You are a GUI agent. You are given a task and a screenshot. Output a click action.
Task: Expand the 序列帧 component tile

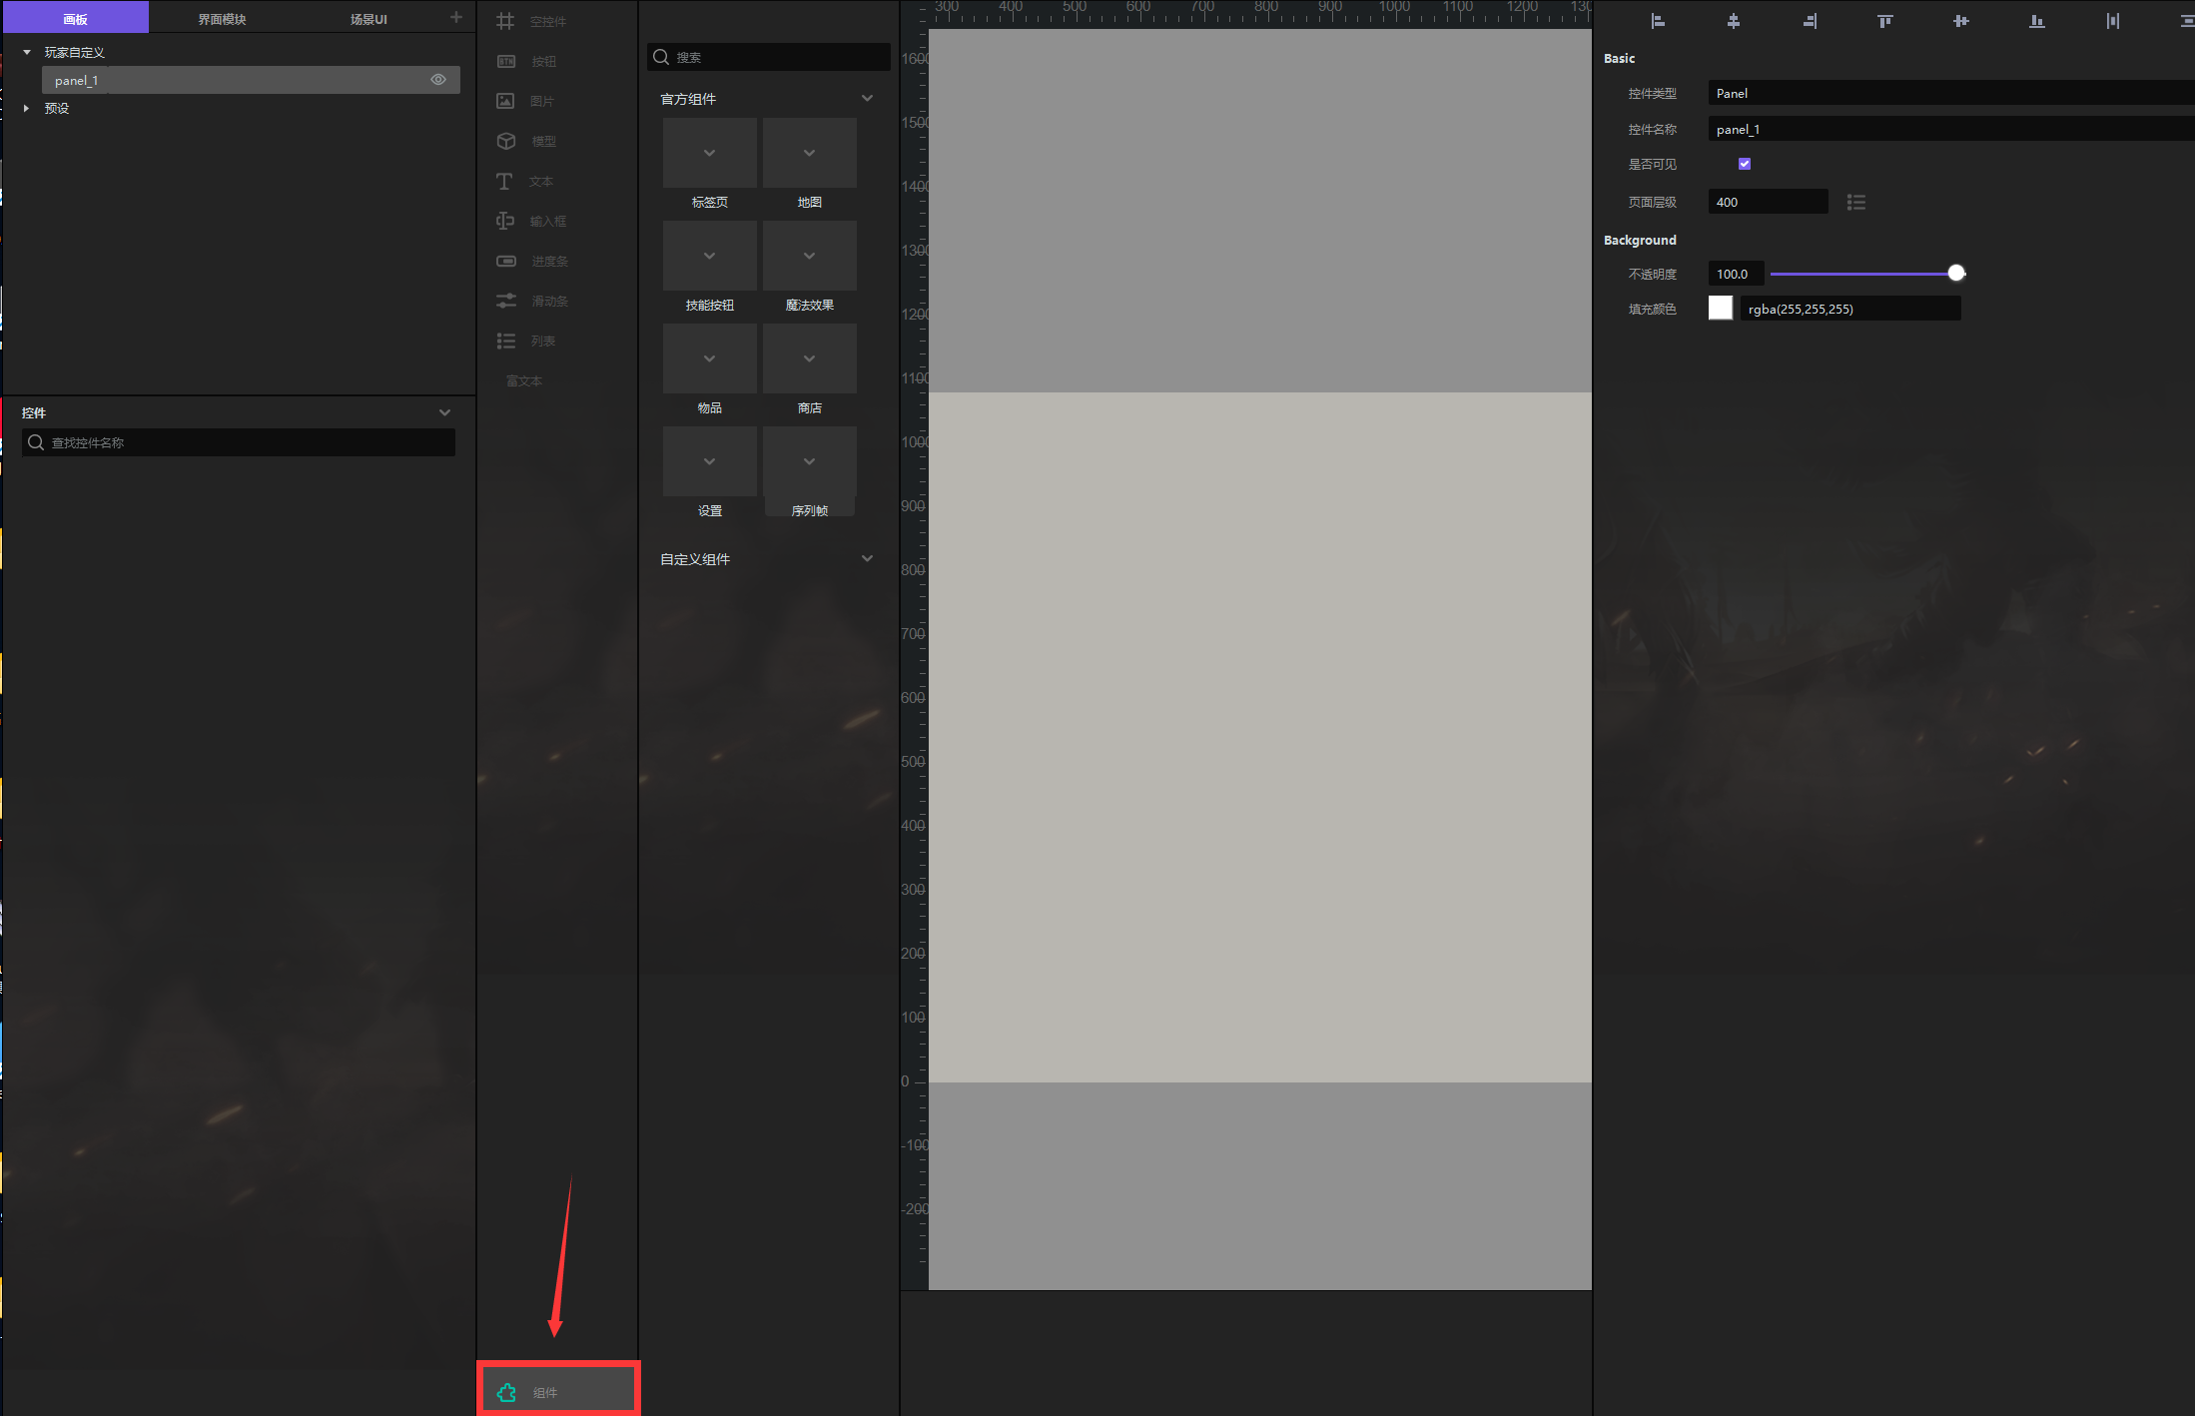pos(810,461)
